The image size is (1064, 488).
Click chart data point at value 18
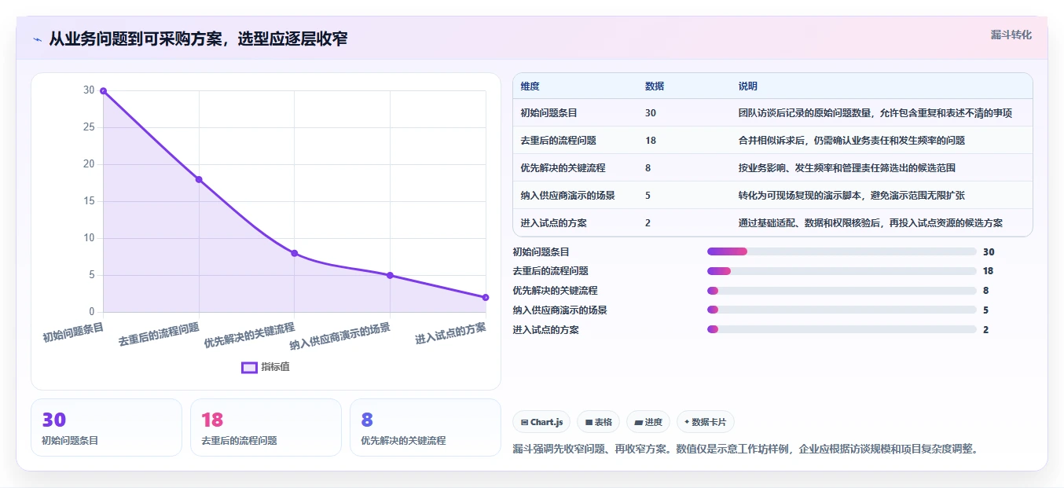pos(199,179)
